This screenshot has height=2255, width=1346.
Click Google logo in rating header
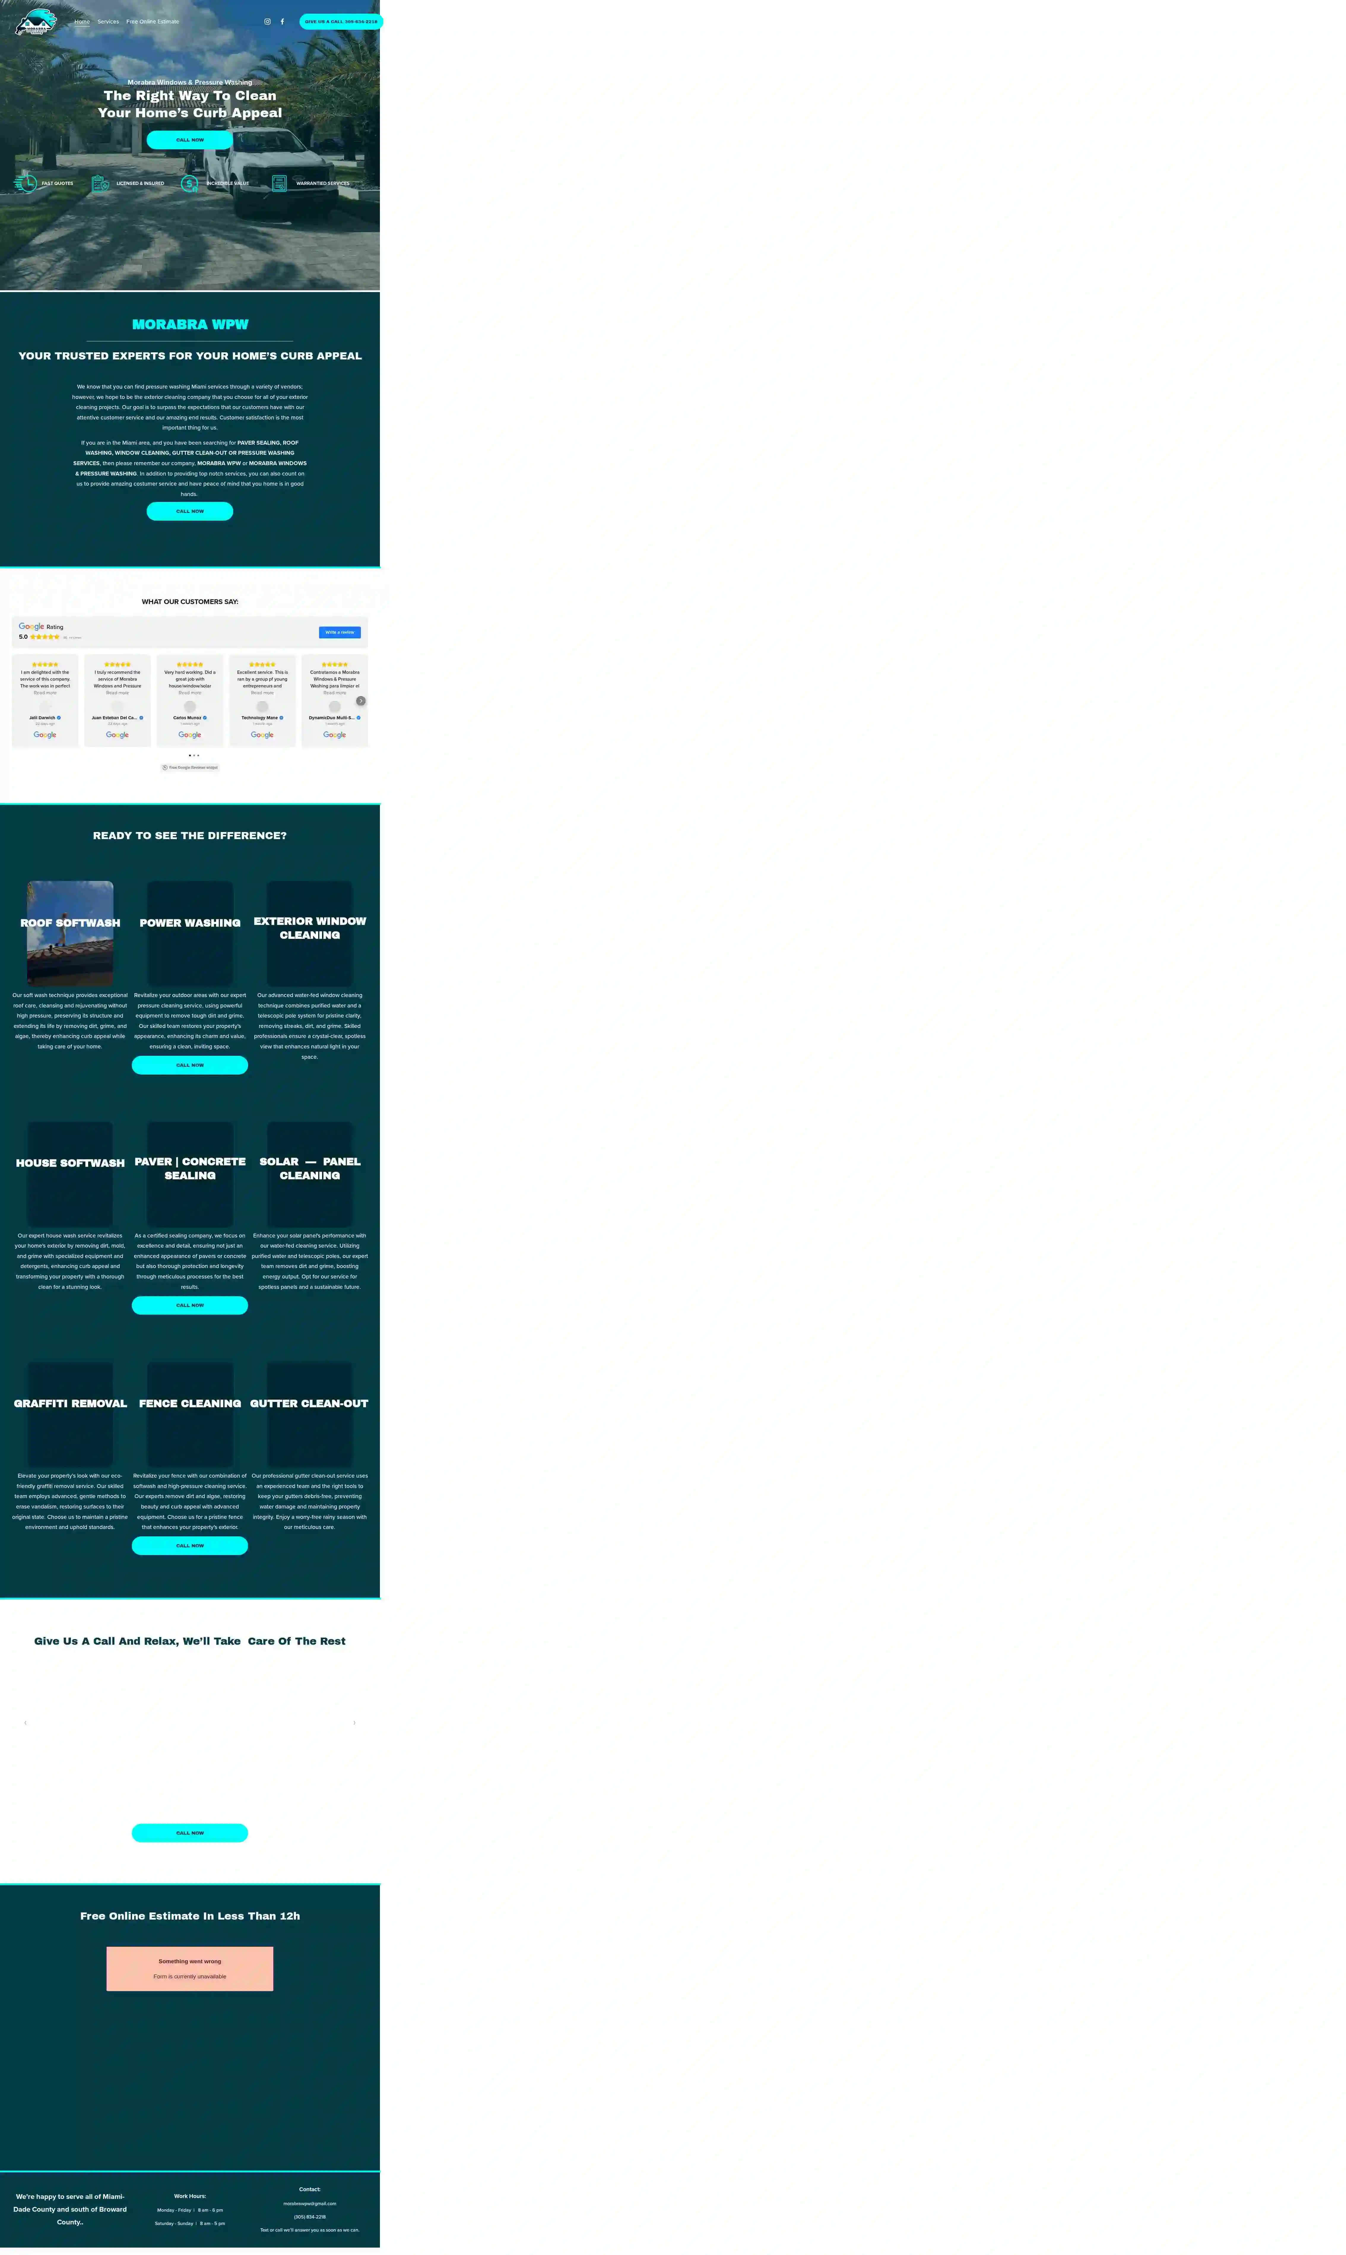point(32,627)
